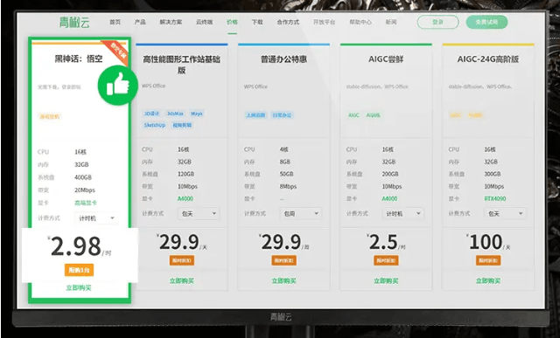
Task: Click the 20Mbps bandwidth value
Action: [x=85, y=190]
